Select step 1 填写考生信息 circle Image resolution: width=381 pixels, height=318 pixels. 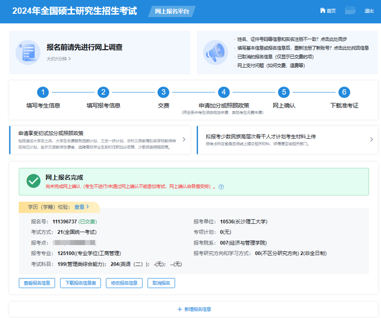point(43,92)
